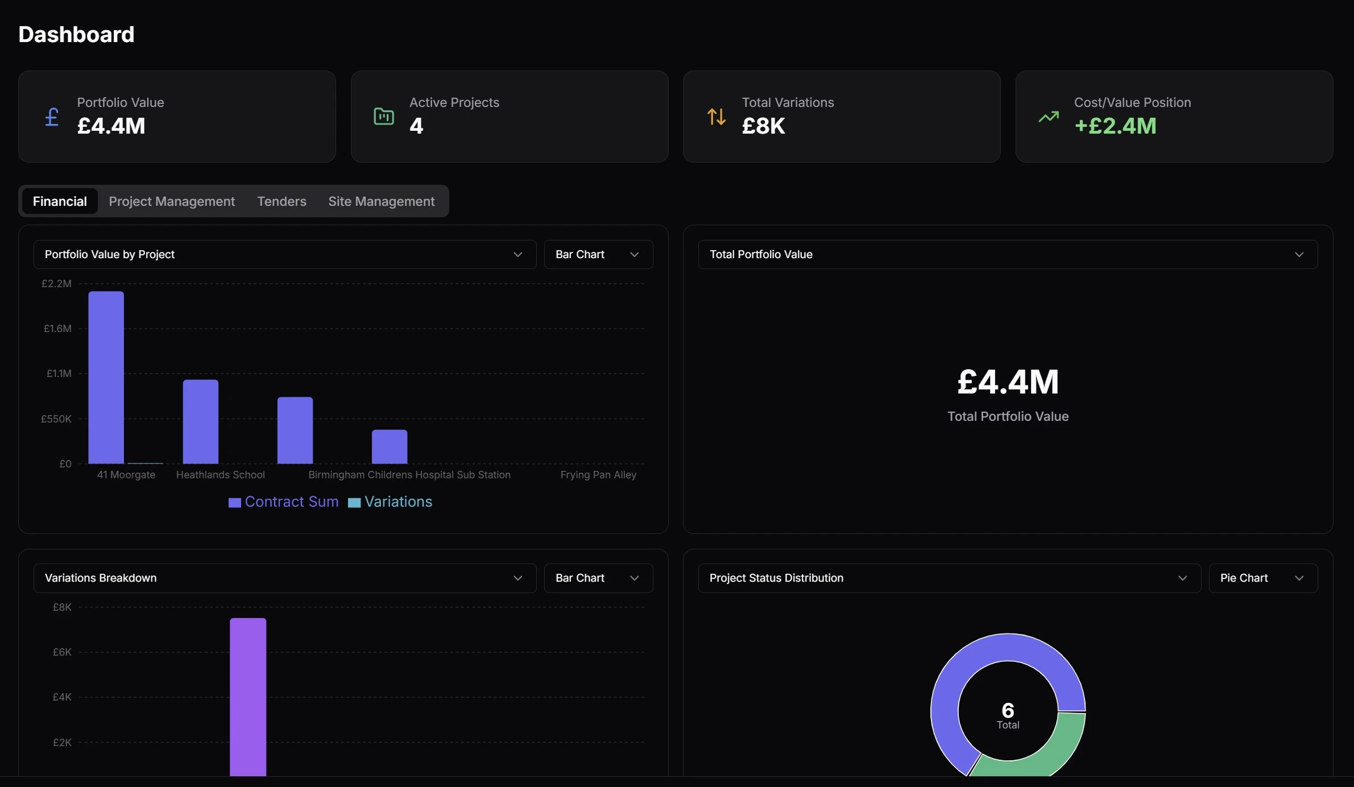Screen dimensions: 1354x787
Task: Switch to the Project Management tab
Action: tap(172, 201)
